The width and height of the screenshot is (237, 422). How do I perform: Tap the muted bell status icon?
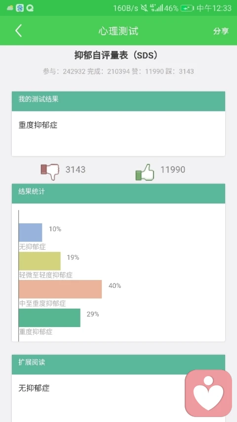coord(144,8)
